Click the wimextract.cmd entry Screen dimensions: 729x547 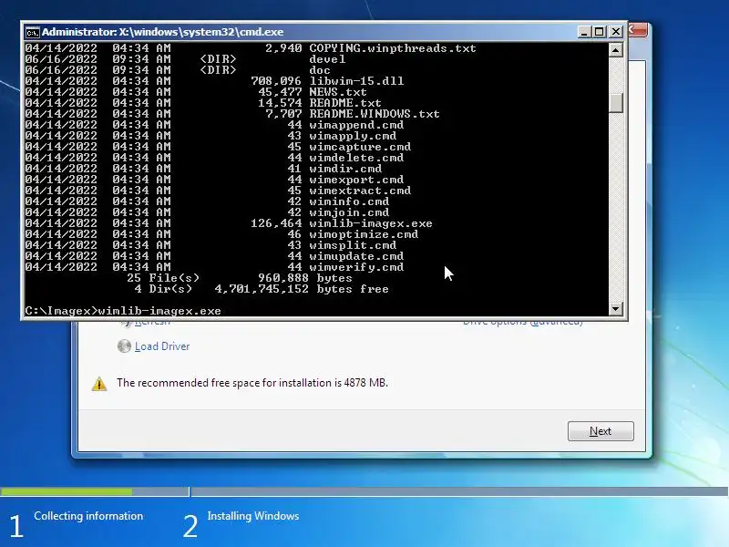[360, 191]
